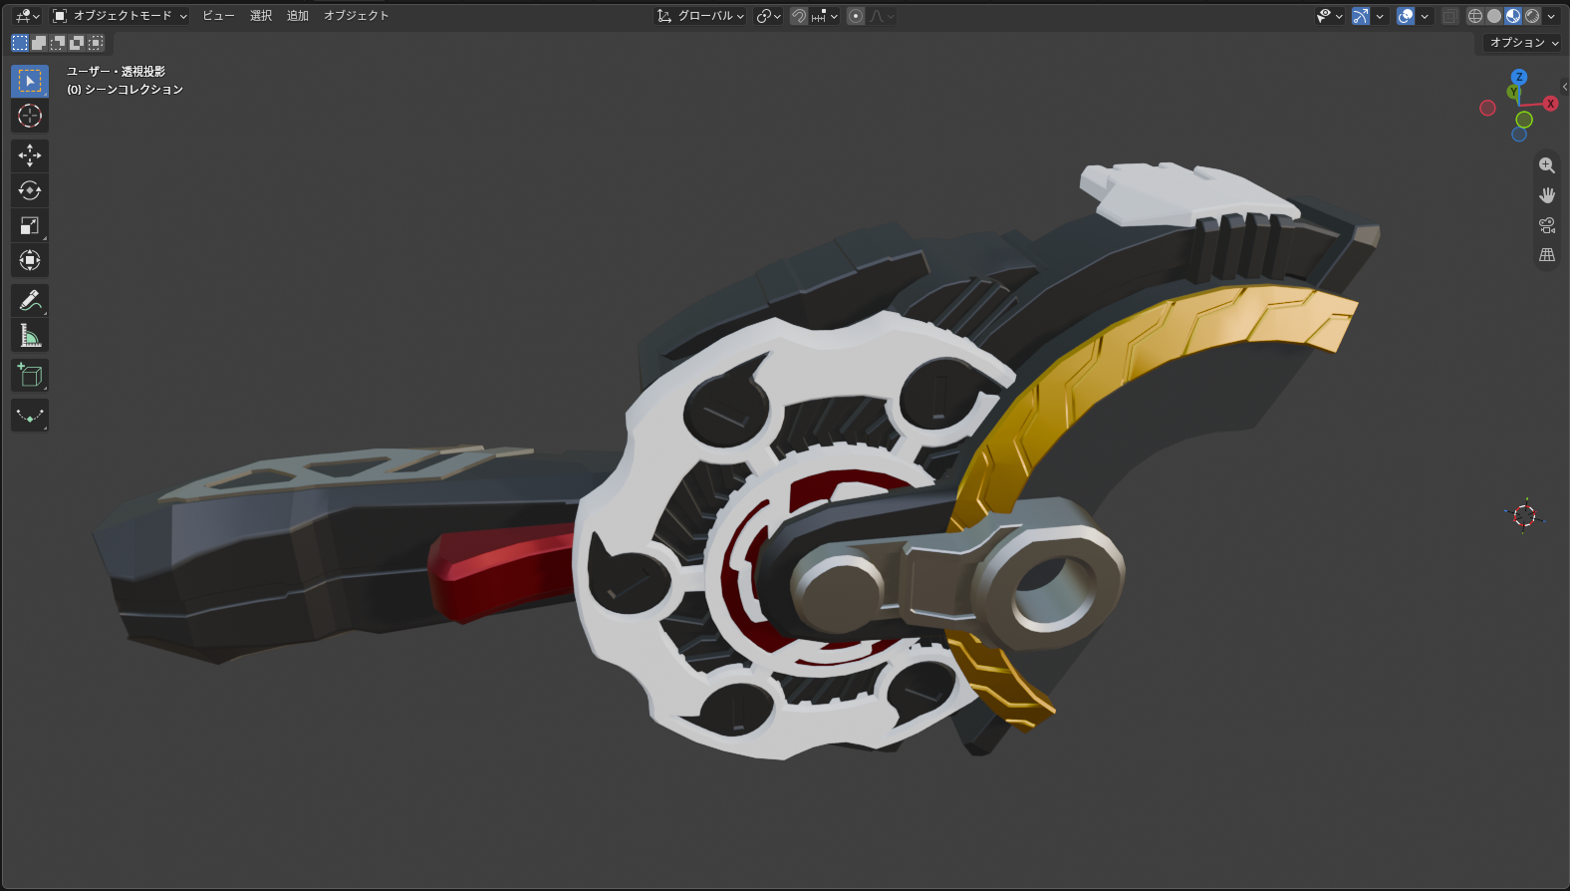
Task: Click the zoom magnifier viewport icon
Action: pyautogui.click(x=1547, y=165)
